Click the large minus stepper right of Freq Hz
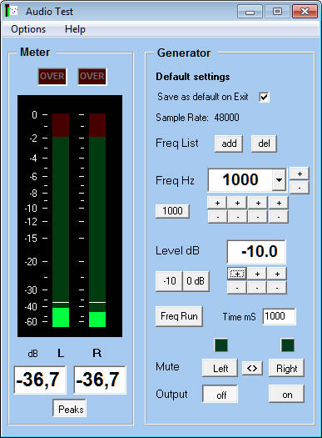The width and height of the screenshot is (322, 438). pos(300,188)
